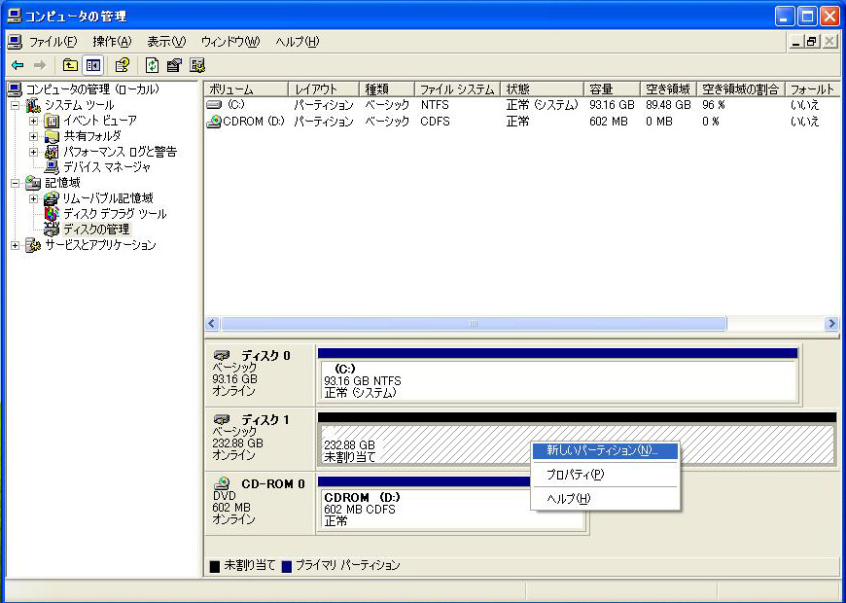Click the Refresh toolbar icon
This screenshot has width=846, height=603.
point(152,65)
